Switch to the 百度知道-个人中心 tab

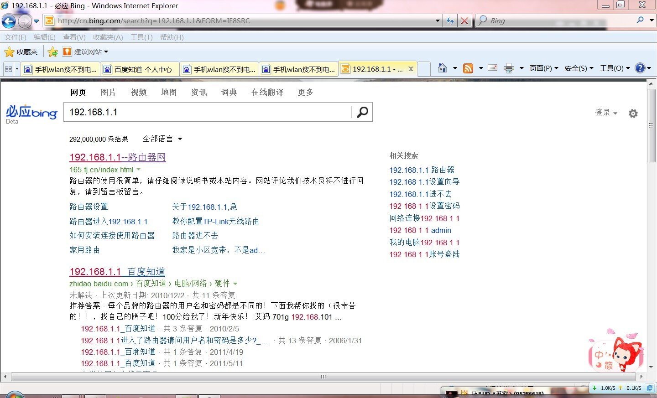click(140, 69)
